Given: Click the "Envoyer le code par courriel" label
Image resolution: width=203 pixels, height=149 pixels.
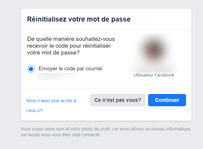Looking at the screenshot, I should point(70,69).
